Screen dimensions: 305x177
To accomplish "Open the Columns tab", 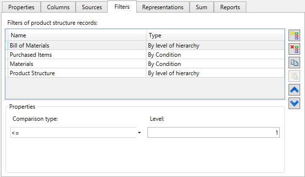I will [x=58, y=7].
